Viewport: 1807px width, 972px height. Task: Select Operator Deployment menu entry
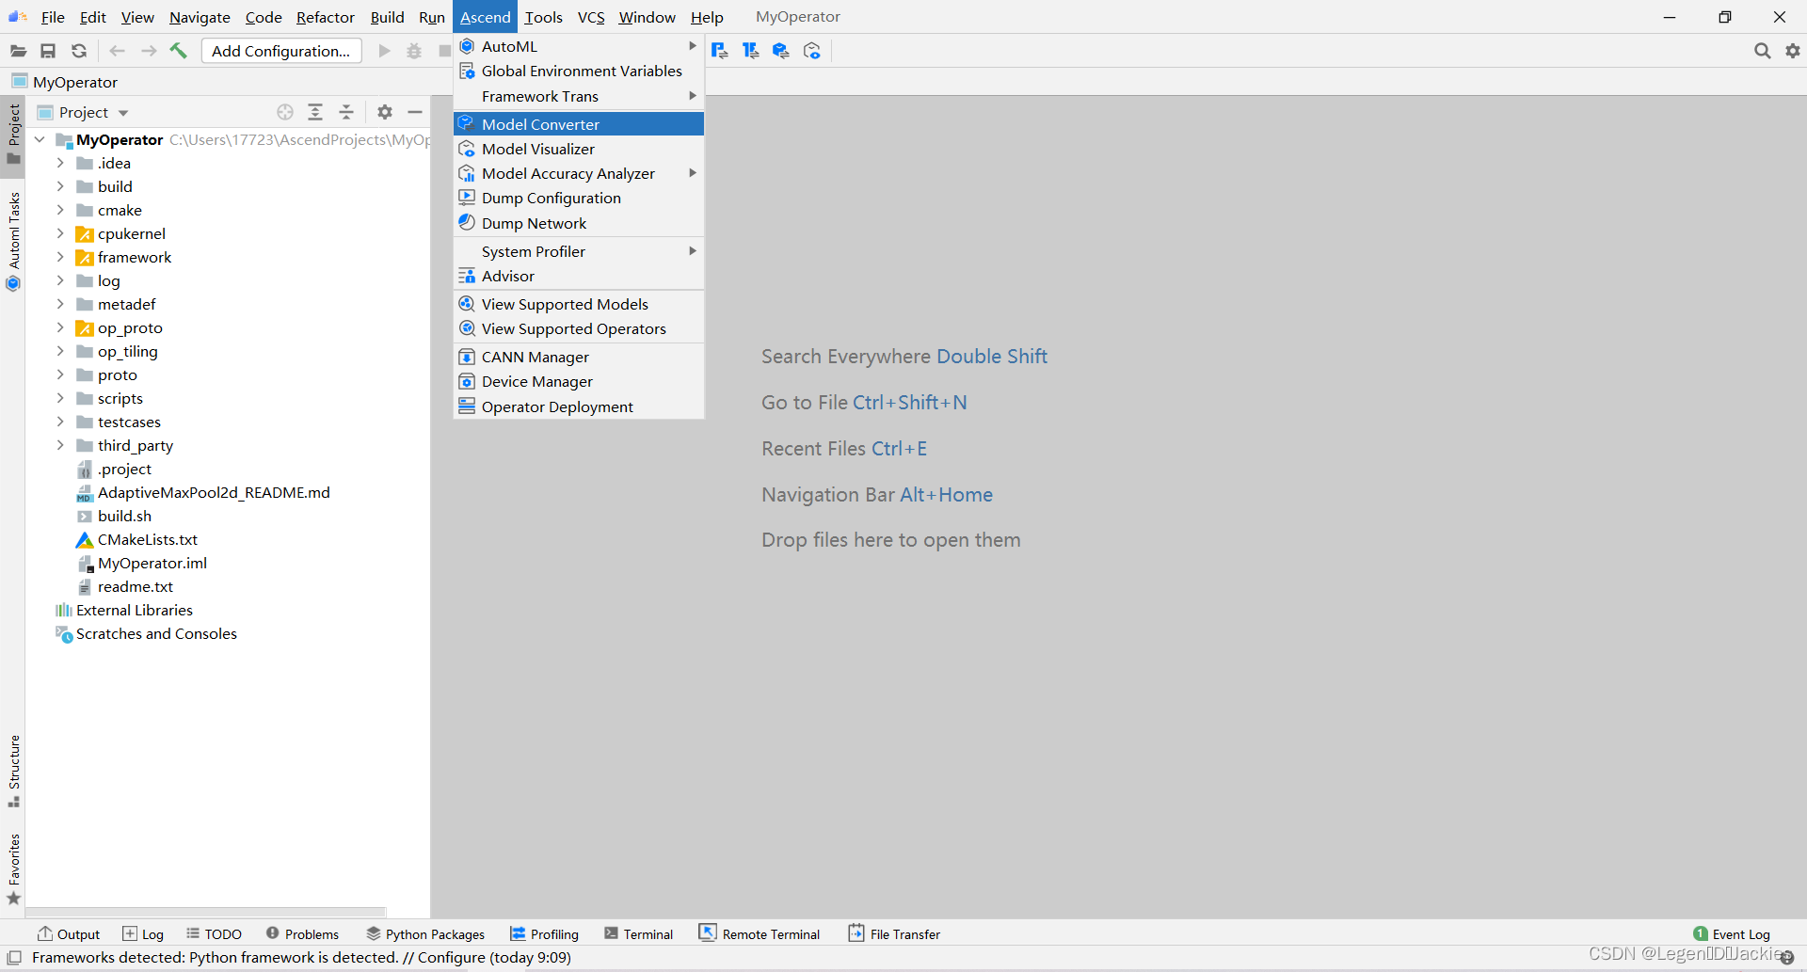point(579,406)
